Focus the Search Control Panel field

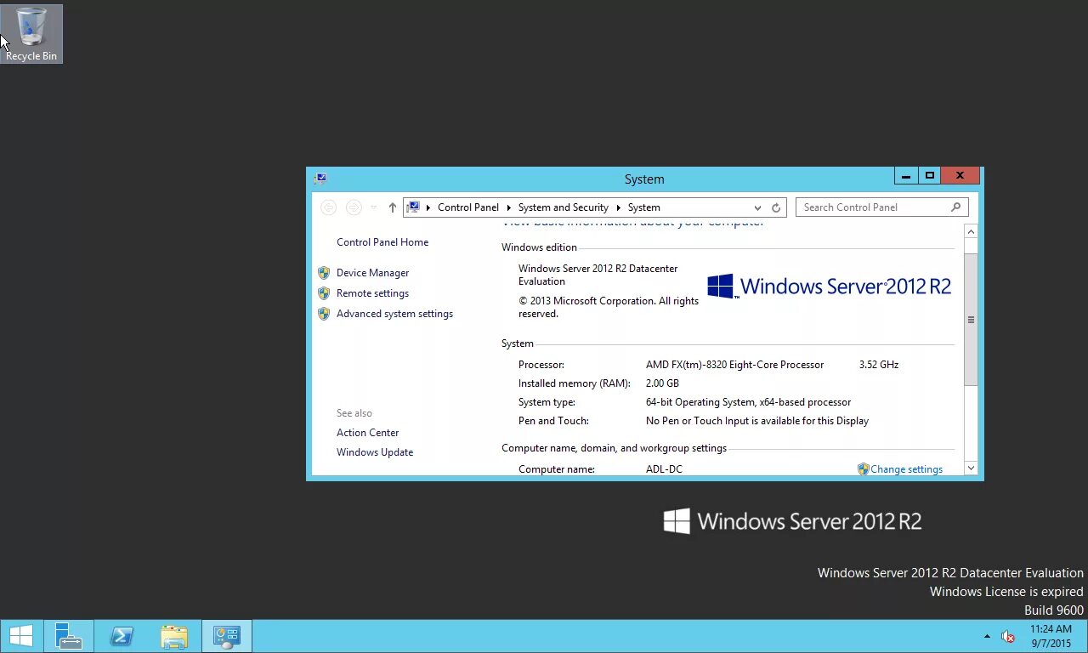coord(881,207)
